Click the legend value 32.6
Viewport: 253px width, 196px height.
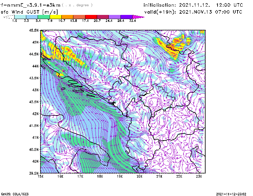tap(133, 21)
